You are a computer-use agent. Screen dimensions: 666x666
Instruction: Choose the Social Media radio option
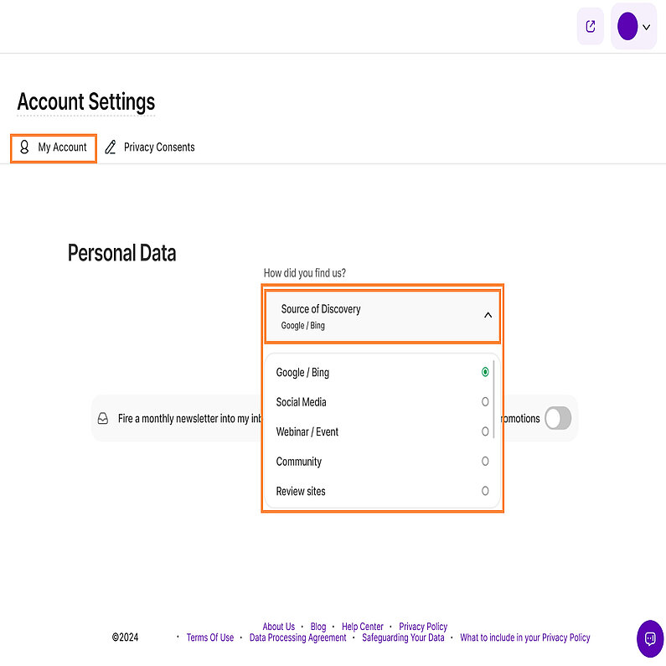[x=485, y=402]
